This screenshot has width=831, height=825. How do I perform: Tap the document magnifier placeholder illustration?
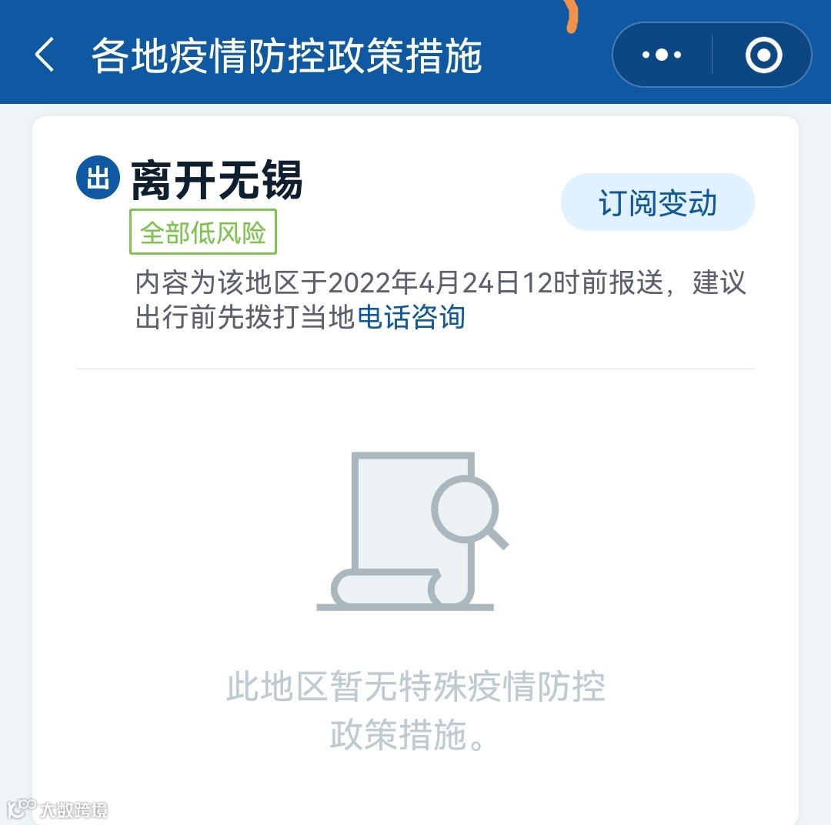tap(413, 531)
